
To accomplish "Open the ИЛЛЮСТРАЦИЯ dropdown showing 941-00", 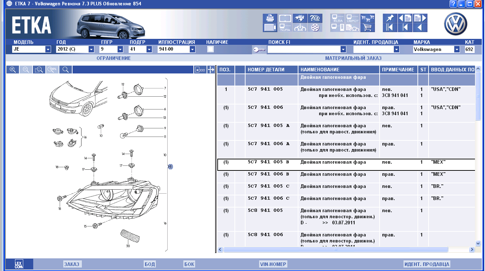I will click(x=192, y=49).
